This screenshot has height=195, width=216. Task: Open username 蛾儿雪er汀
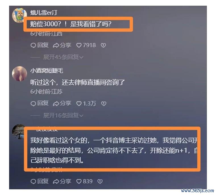click(x=44, y=13)
